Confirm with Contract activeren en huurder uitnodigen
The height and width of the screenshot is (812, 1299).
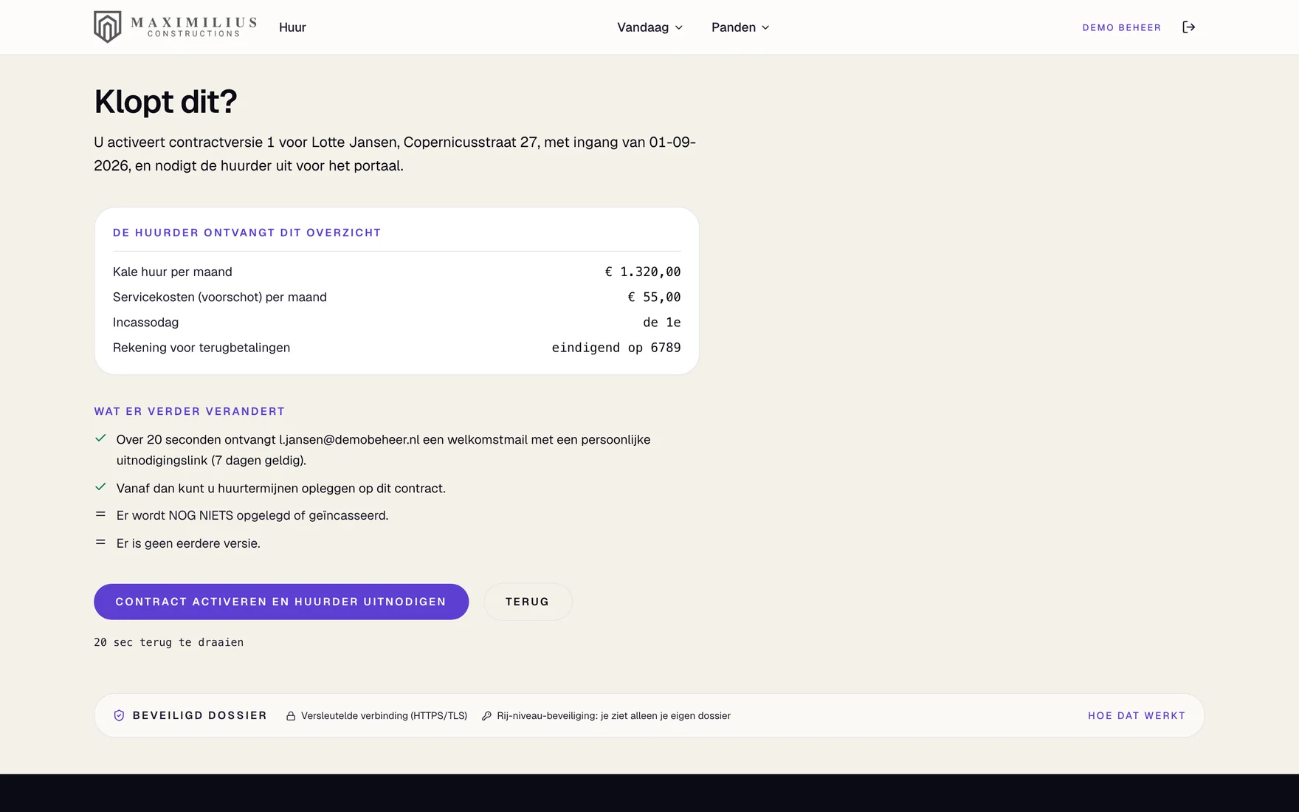tap(281, 602)
